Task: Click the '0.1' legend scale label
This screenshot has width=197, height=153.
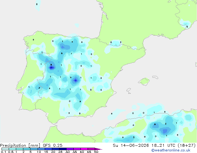Action: click(x=3, y=152)
